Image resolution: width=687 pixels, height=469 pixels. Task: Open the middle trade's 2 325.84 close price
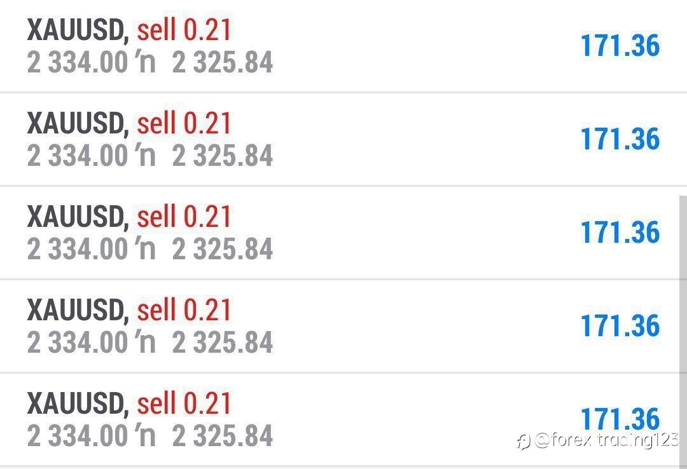(223, 248)
